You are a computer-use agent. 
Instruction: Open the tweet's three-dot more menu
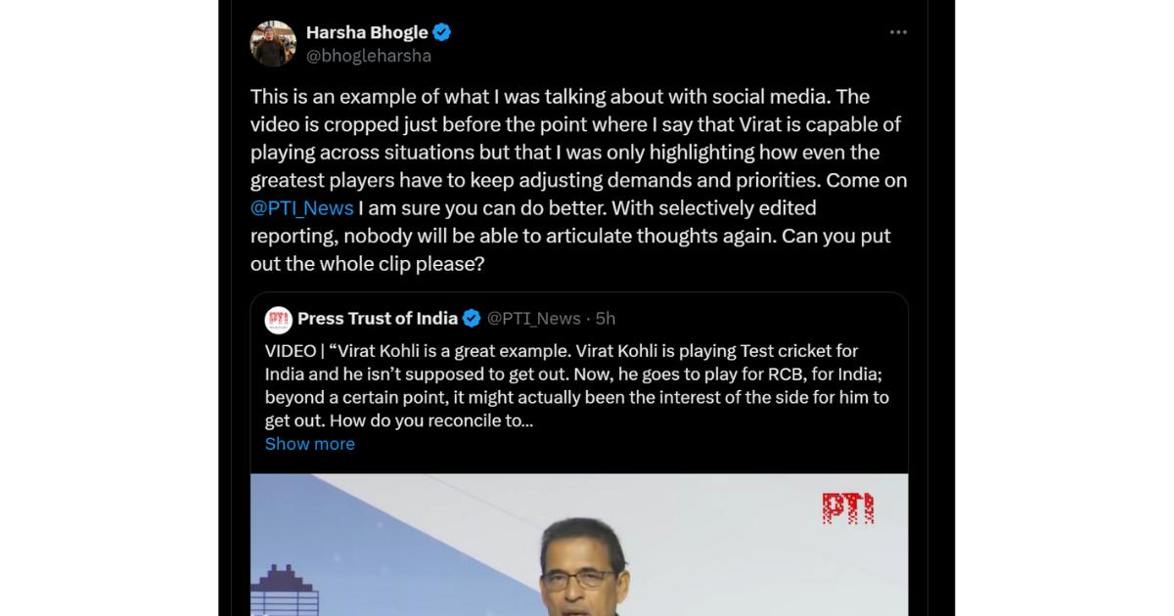click(898, 32)
